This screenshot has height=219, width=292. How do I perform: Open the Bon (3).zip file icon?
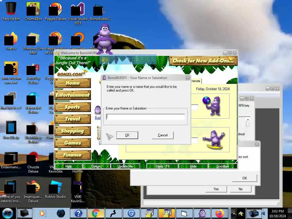coord(11,130)
